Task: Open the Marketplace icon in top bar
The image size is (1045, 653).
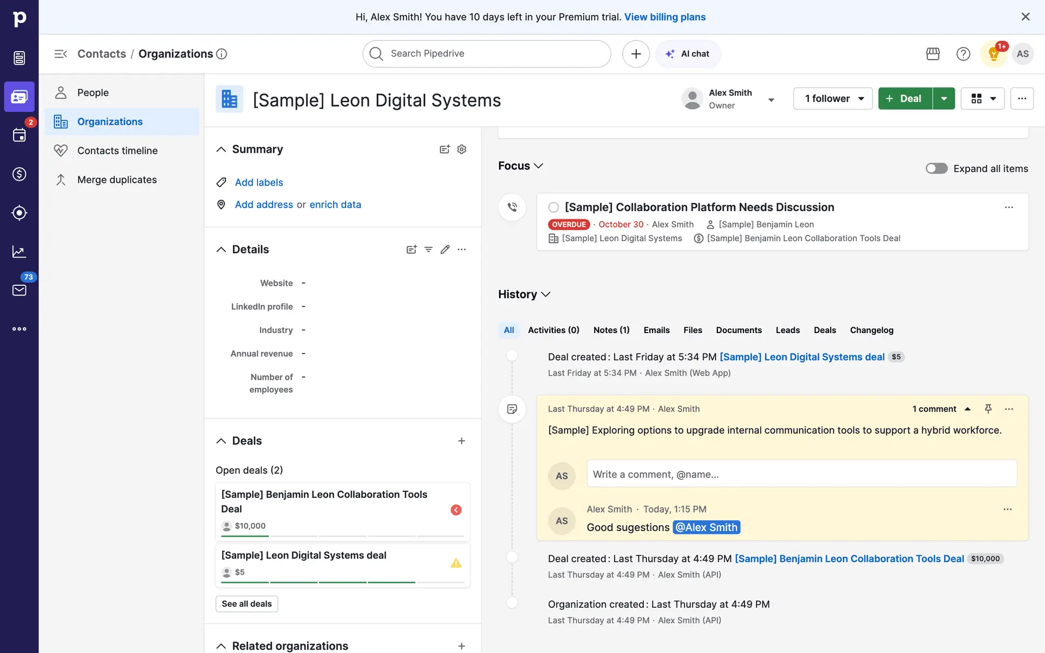Action: point(933,54)
